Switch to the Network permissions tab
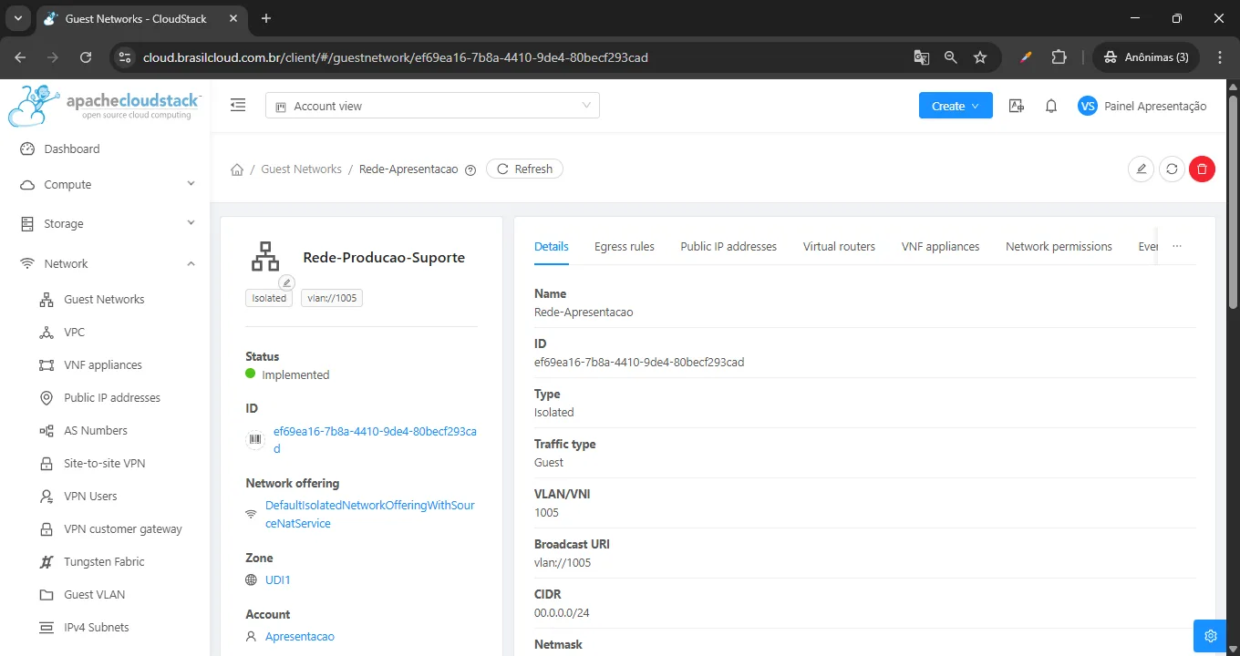This screenshot has height=656, width=1240. tap(1059, 246)
